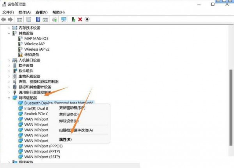
Task: Expand the 人机接口设备 category
Action: [9, 60]
